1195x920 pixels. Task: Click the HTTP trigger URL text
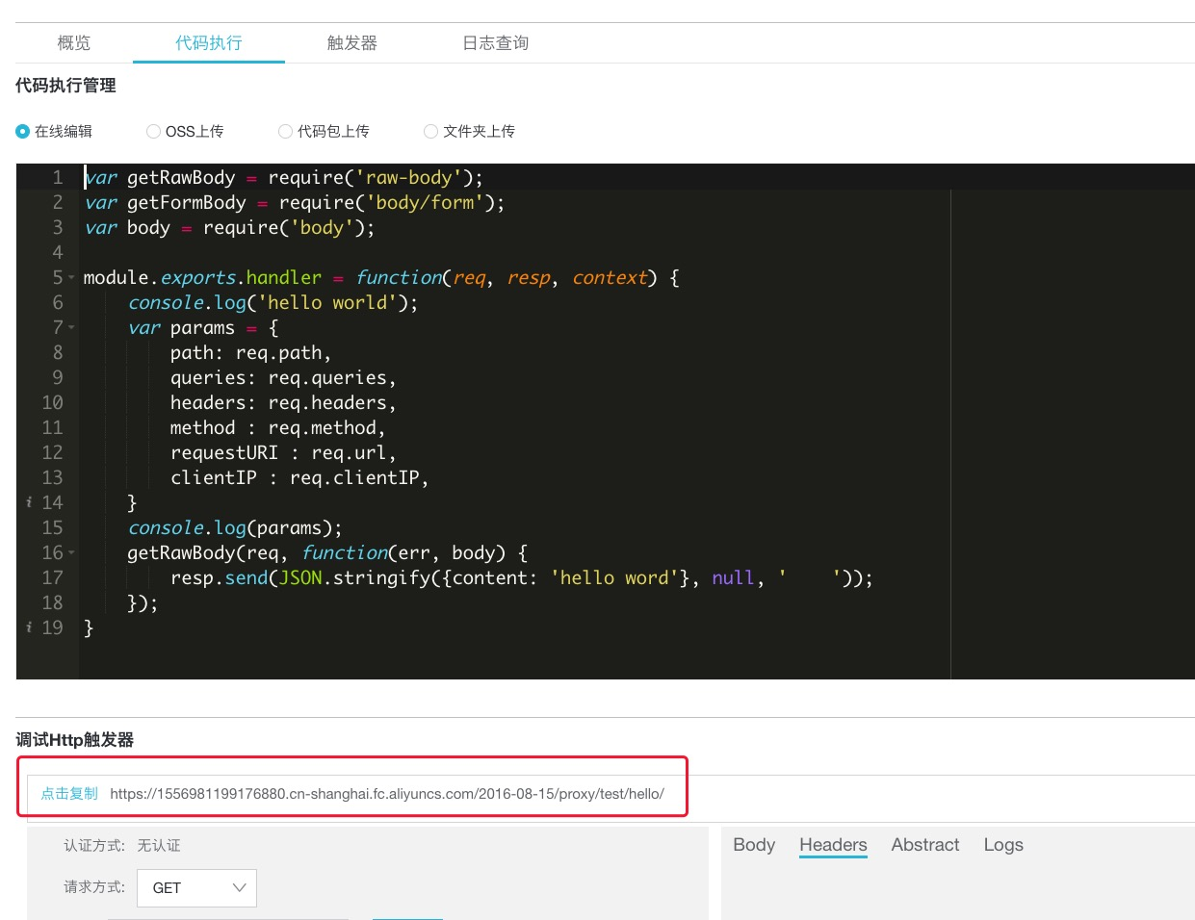point(387,794)
